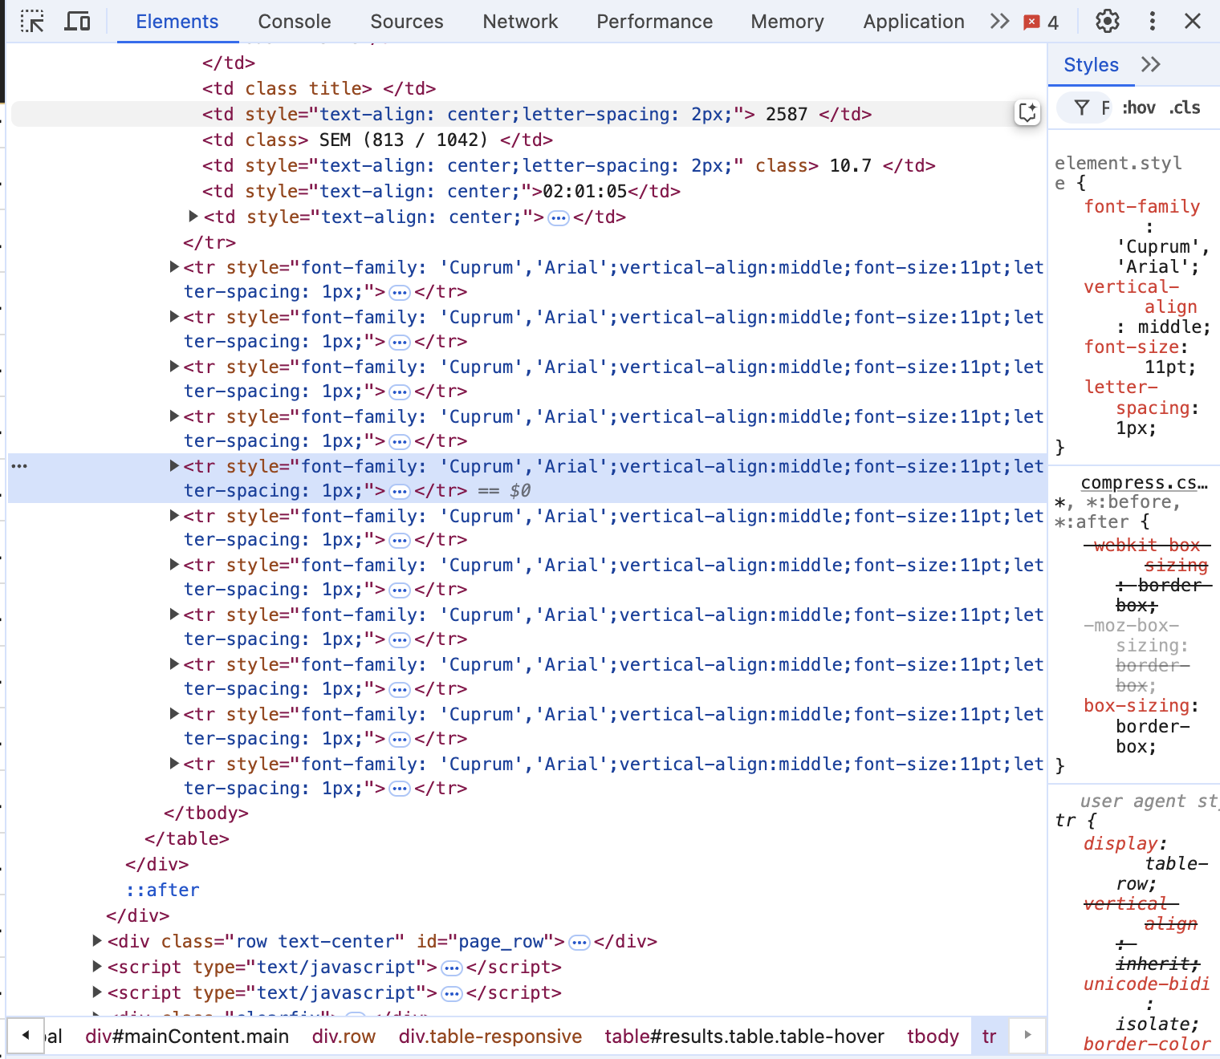The height and width of the screenshot is (1059, 1220).
Task: Click the AI assistance icon beside 2587 row
Action: click(1027, 113)
